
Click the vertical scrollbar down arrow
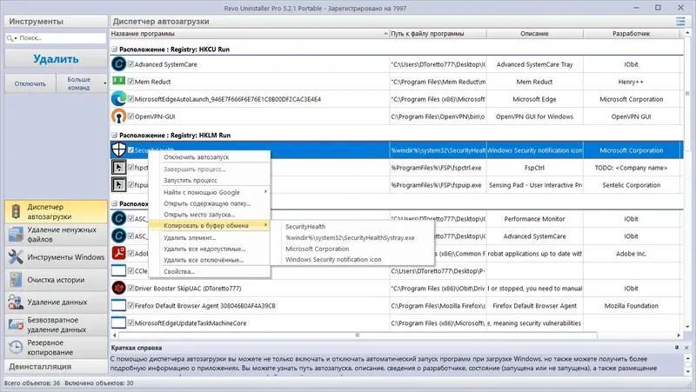(x=687, y=327)
